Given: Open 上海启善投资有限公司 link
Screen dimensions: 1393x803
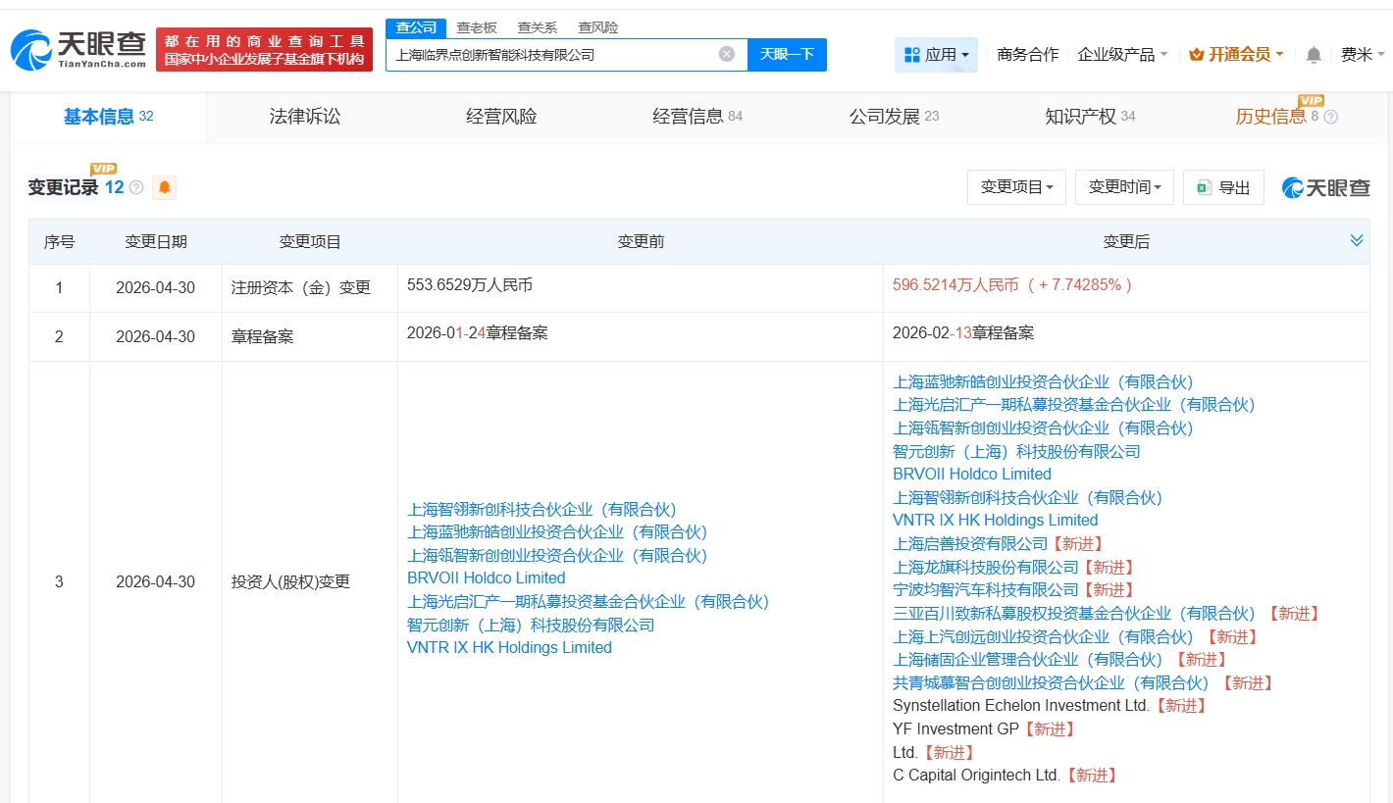Looking at the screenshot, I should click(970, 543).
